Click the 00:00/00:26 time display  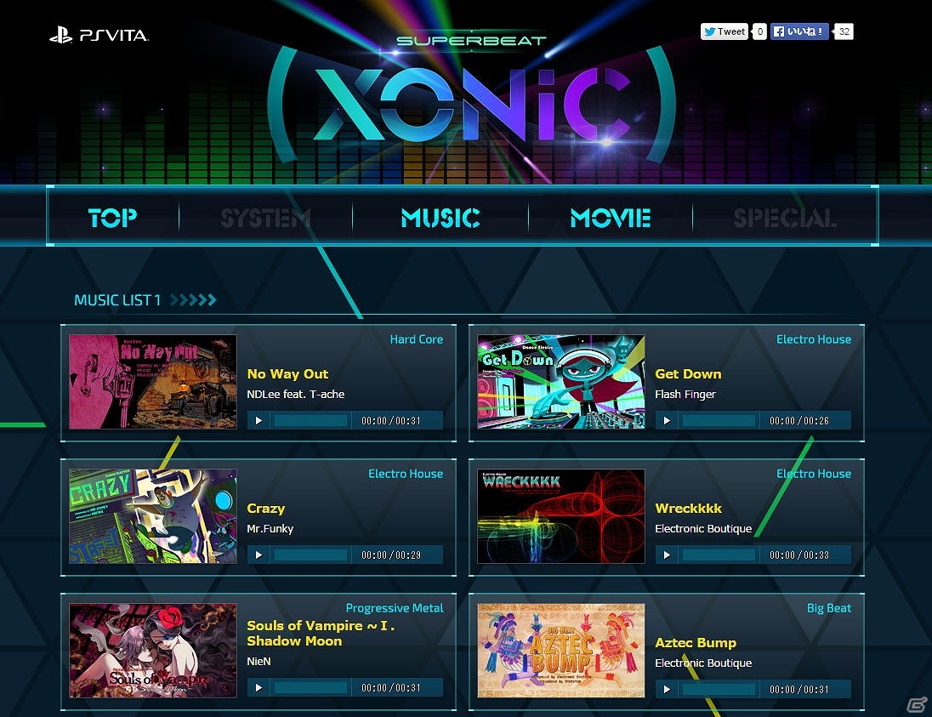(799, 421)
